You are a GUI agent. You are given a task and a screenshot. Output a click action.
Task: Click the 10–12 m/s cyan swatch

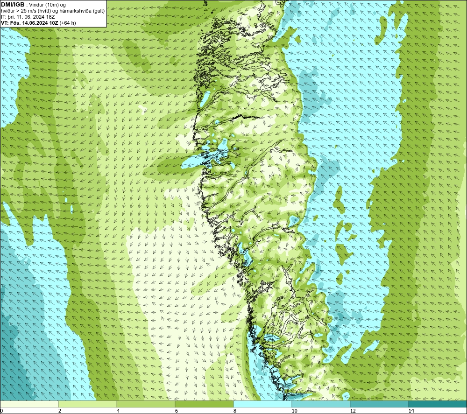pos(321,404)
